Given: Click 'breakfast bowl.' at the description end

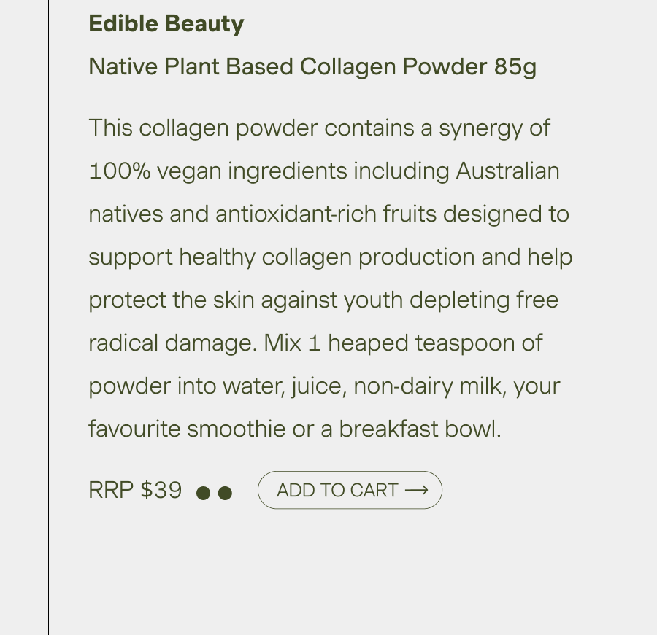Looking at the screenshot, I should (420, 429).
